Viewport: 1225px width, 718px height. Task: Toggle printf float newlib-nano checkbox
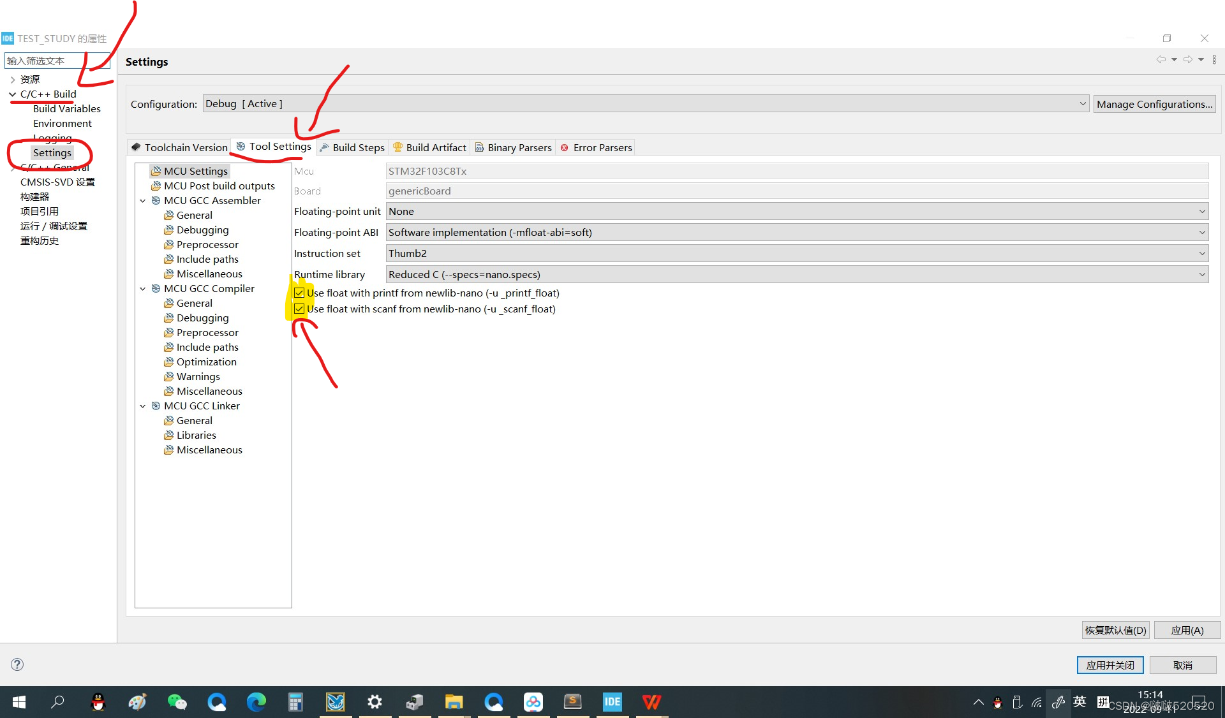[299, 293]
